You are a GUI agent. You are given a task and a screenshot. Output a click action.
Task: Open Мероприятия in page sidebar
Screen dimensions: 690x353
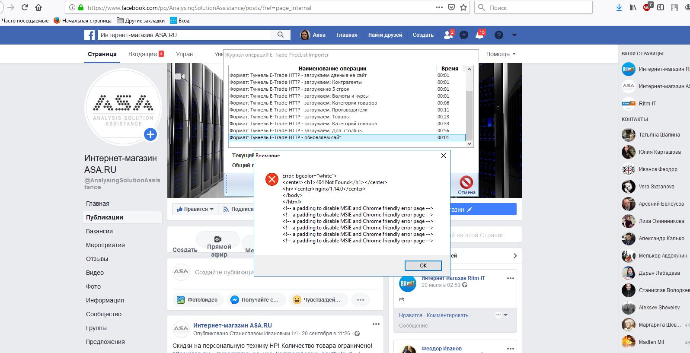tap(105, 245)
